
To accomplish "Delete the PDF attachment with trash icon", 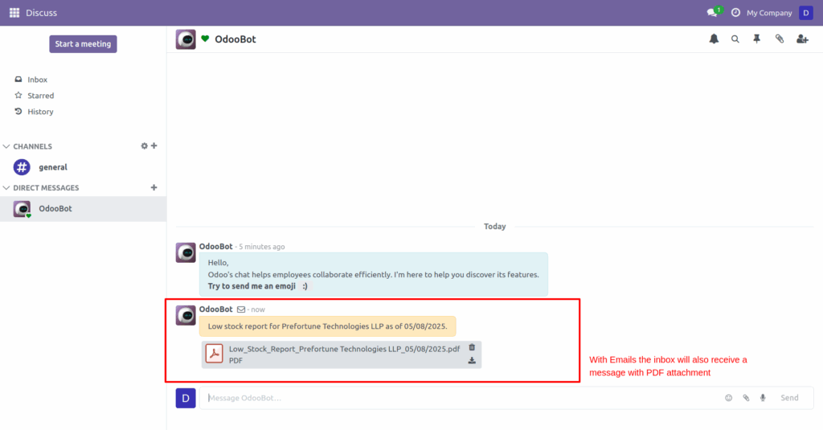I will pyautogui.click(x=472, y=347).
